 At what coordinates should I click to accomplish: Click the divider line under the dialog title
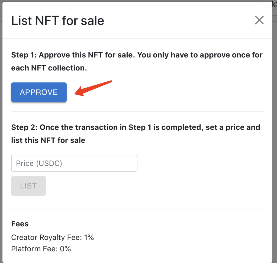pyautogui.click(x=137, y=39)
